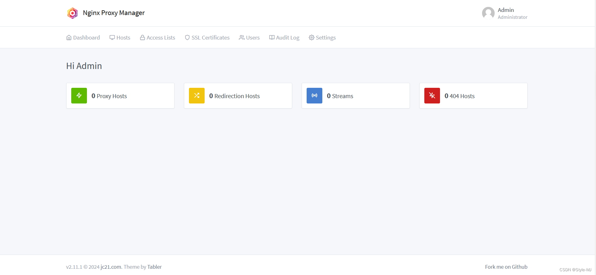Open the Access Lists page
The image size is (596, 275).
(158, 38)
